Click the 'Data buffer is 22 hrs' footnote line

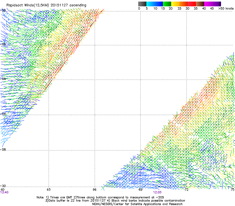click(115, 201)
